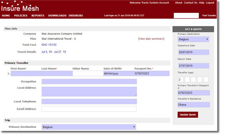Click the Find Traveller button
Image resolution: width=225 pixels, height=137 pixels.
coord(209,16)
